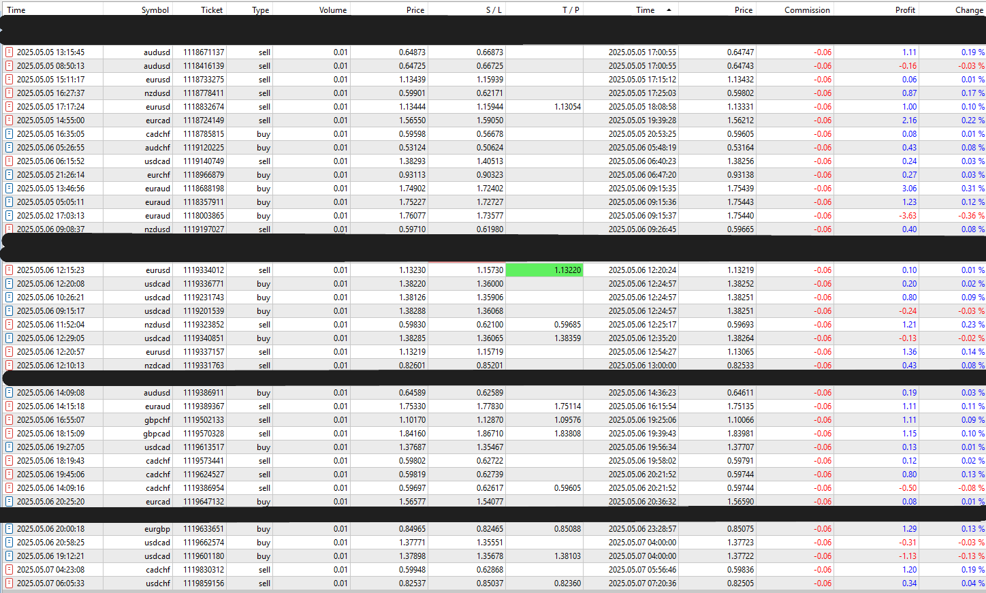This screenshot has width=986, height=593.
Task: Click the sell icon for ticket 1119334012
Action: (x=9, y=270)
